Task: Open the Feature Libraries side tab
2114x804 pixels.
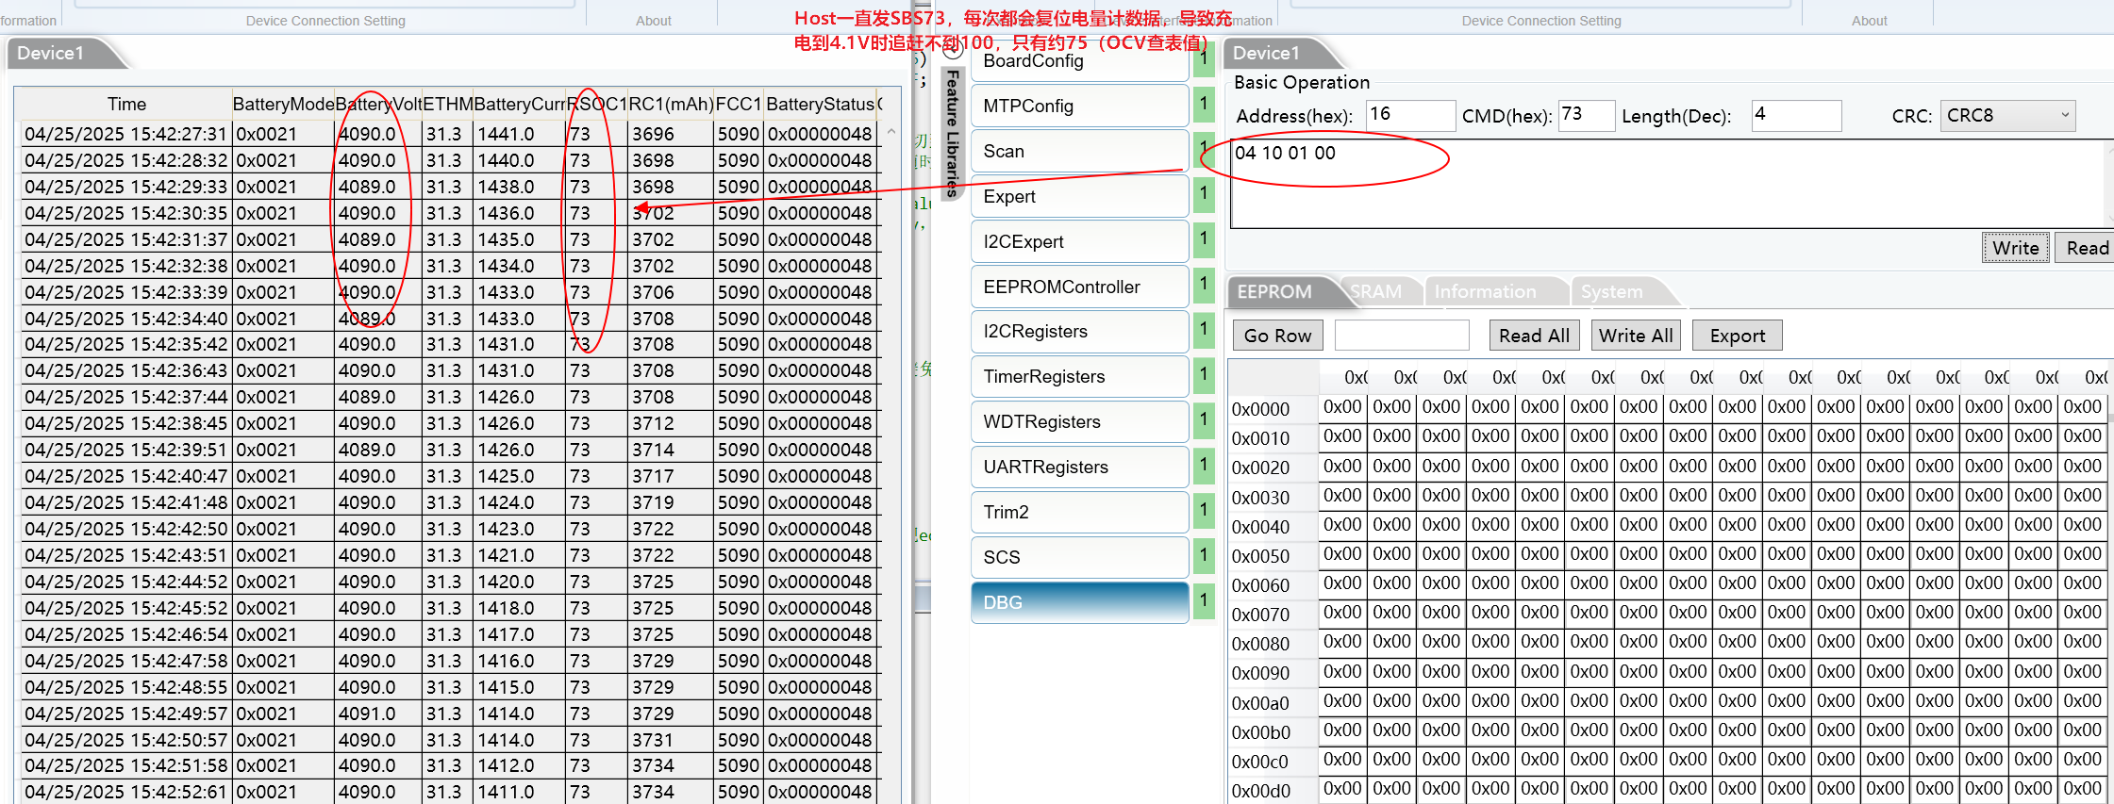Action: tap(953, 132)
